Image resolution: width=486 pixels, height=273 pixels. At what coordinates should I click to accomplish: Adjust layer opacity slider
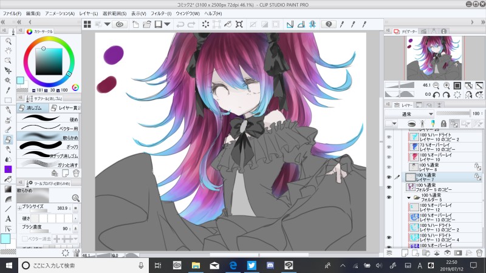[453, 113]
